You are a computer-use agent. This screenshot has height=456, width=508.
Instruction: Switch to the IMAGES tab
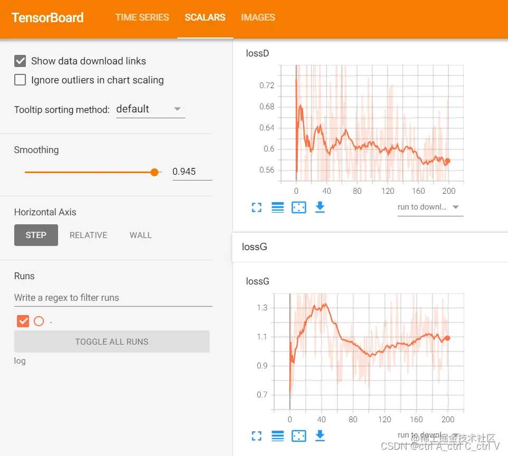[x=258, y=17]
